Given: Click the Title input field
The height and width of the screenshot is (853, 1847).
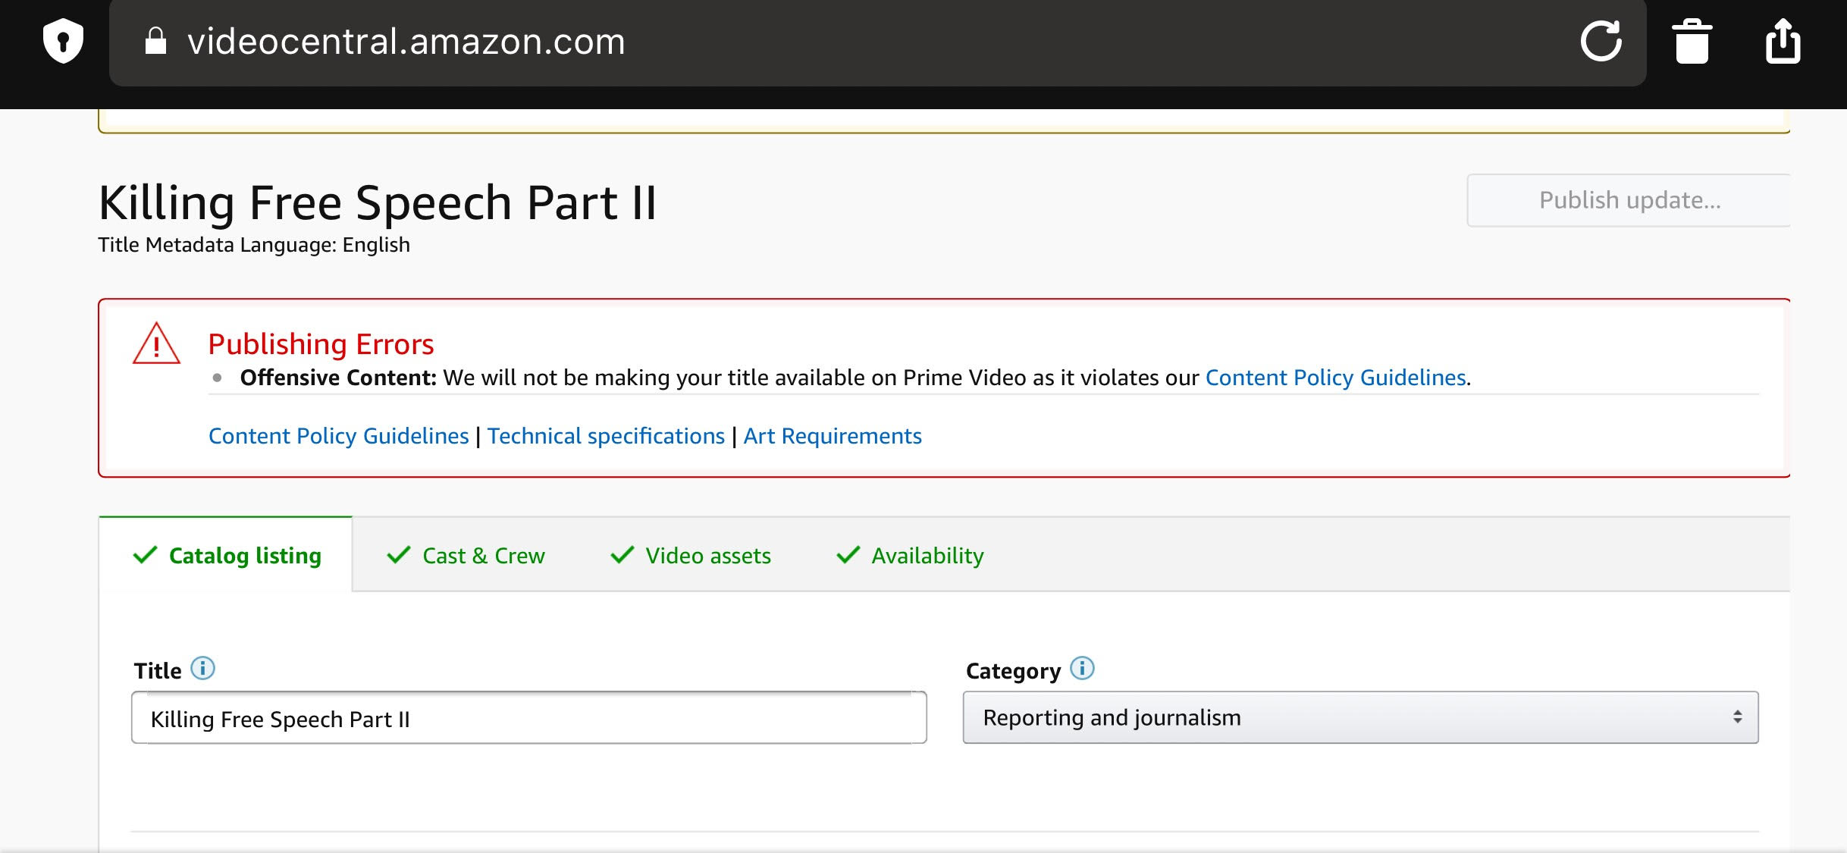Looking at the screenshot, I should coord(529,717).
